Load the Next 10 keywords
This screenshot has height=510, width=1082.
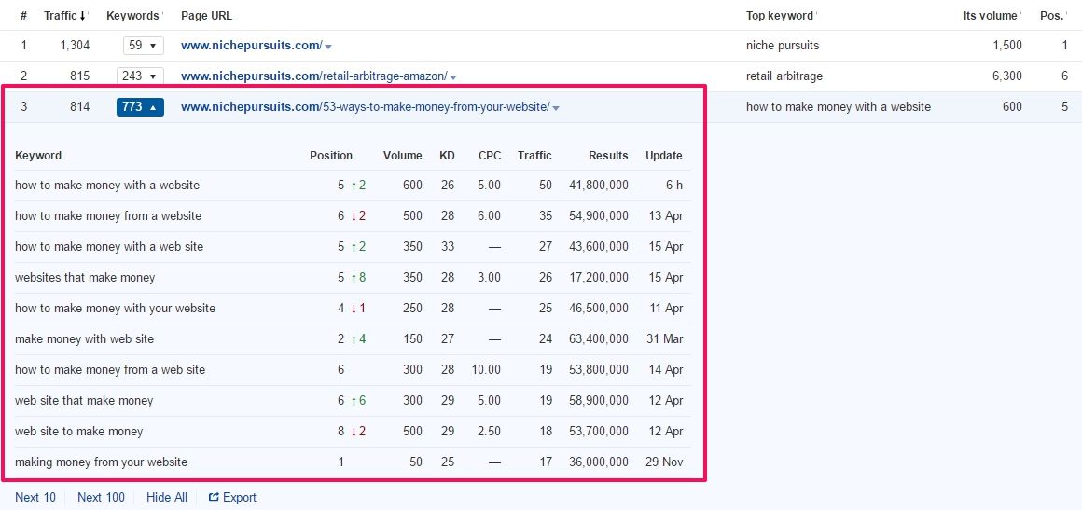pyautogui.click(x=35, y=497)
